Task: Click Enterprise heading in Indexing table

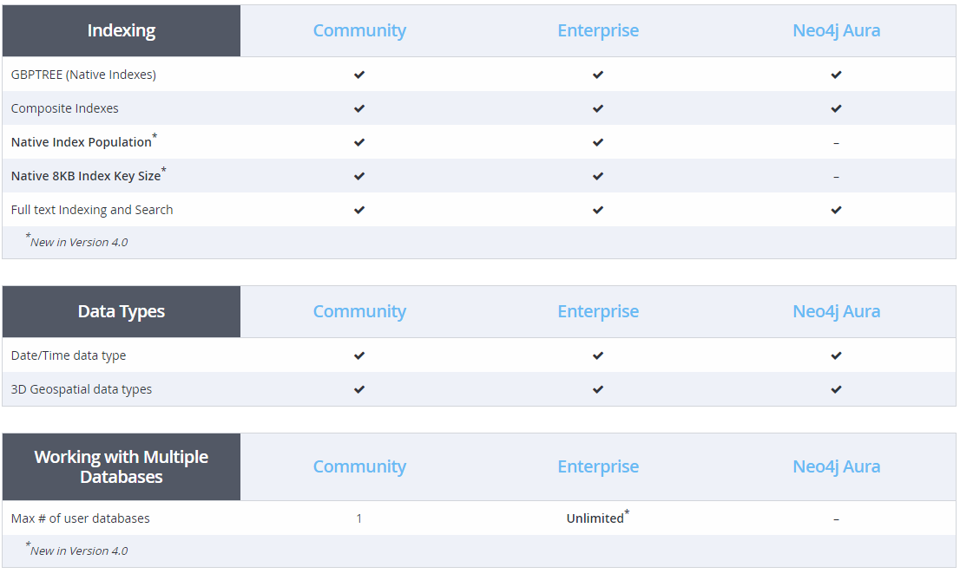Action: click(598, 30)
